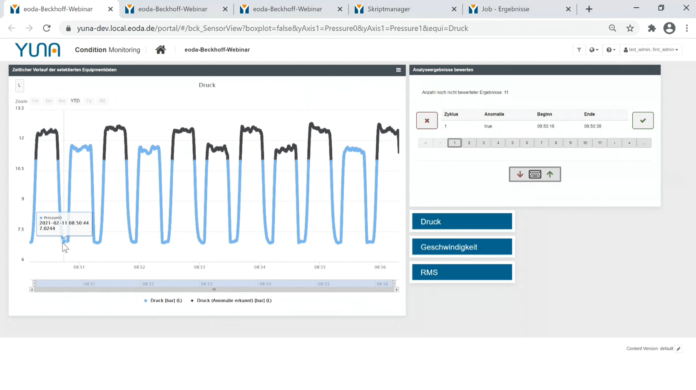
Task: Go to results page 4
Action: (498, 143)
